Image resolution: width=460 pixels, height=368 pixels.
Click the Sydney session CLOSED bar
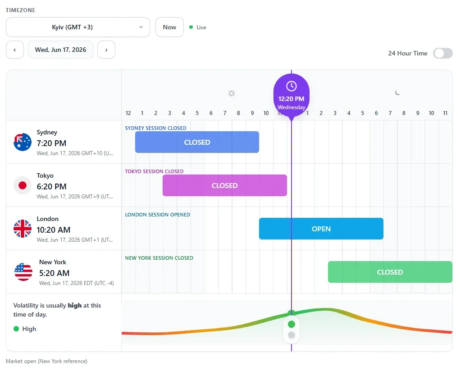197,142
